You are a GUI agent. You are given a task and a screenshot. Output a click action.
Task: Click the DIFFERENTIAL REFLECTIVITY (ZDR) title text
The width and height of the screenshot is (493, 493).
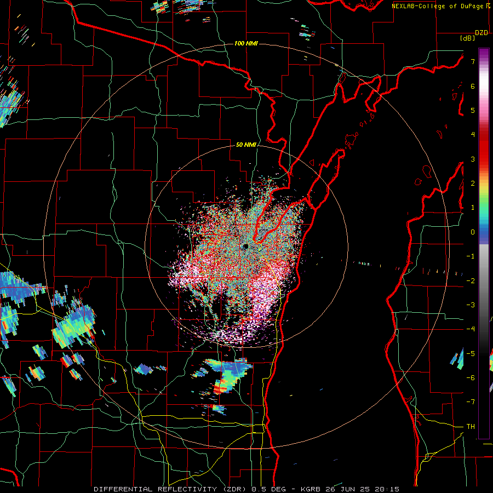(x=170, y=489)
